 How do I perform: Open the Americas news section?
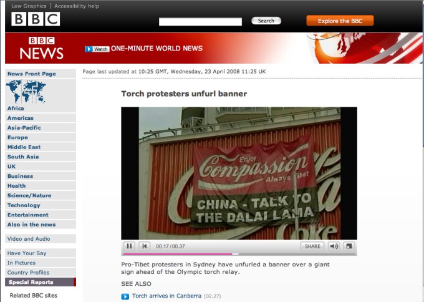coord(41,118)
